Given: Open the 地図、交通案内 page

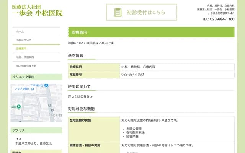Looking at the screenshot, I should click(x=24, y=57).
